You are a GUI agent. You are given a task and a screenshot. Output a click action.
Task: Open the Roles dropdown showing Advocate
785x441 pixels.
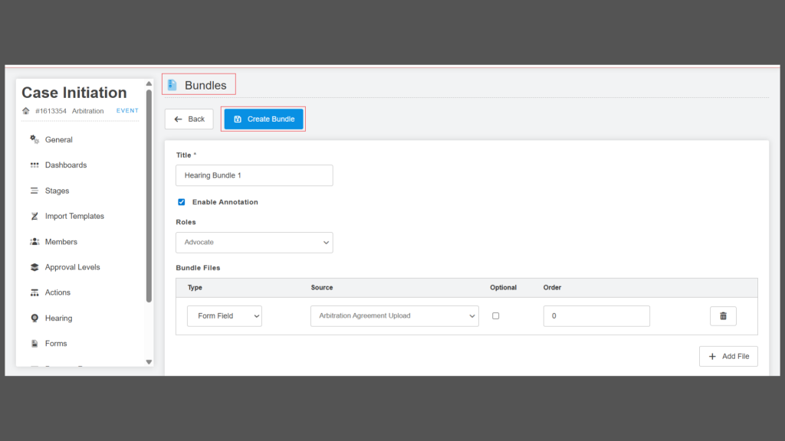tap(254, 243)
